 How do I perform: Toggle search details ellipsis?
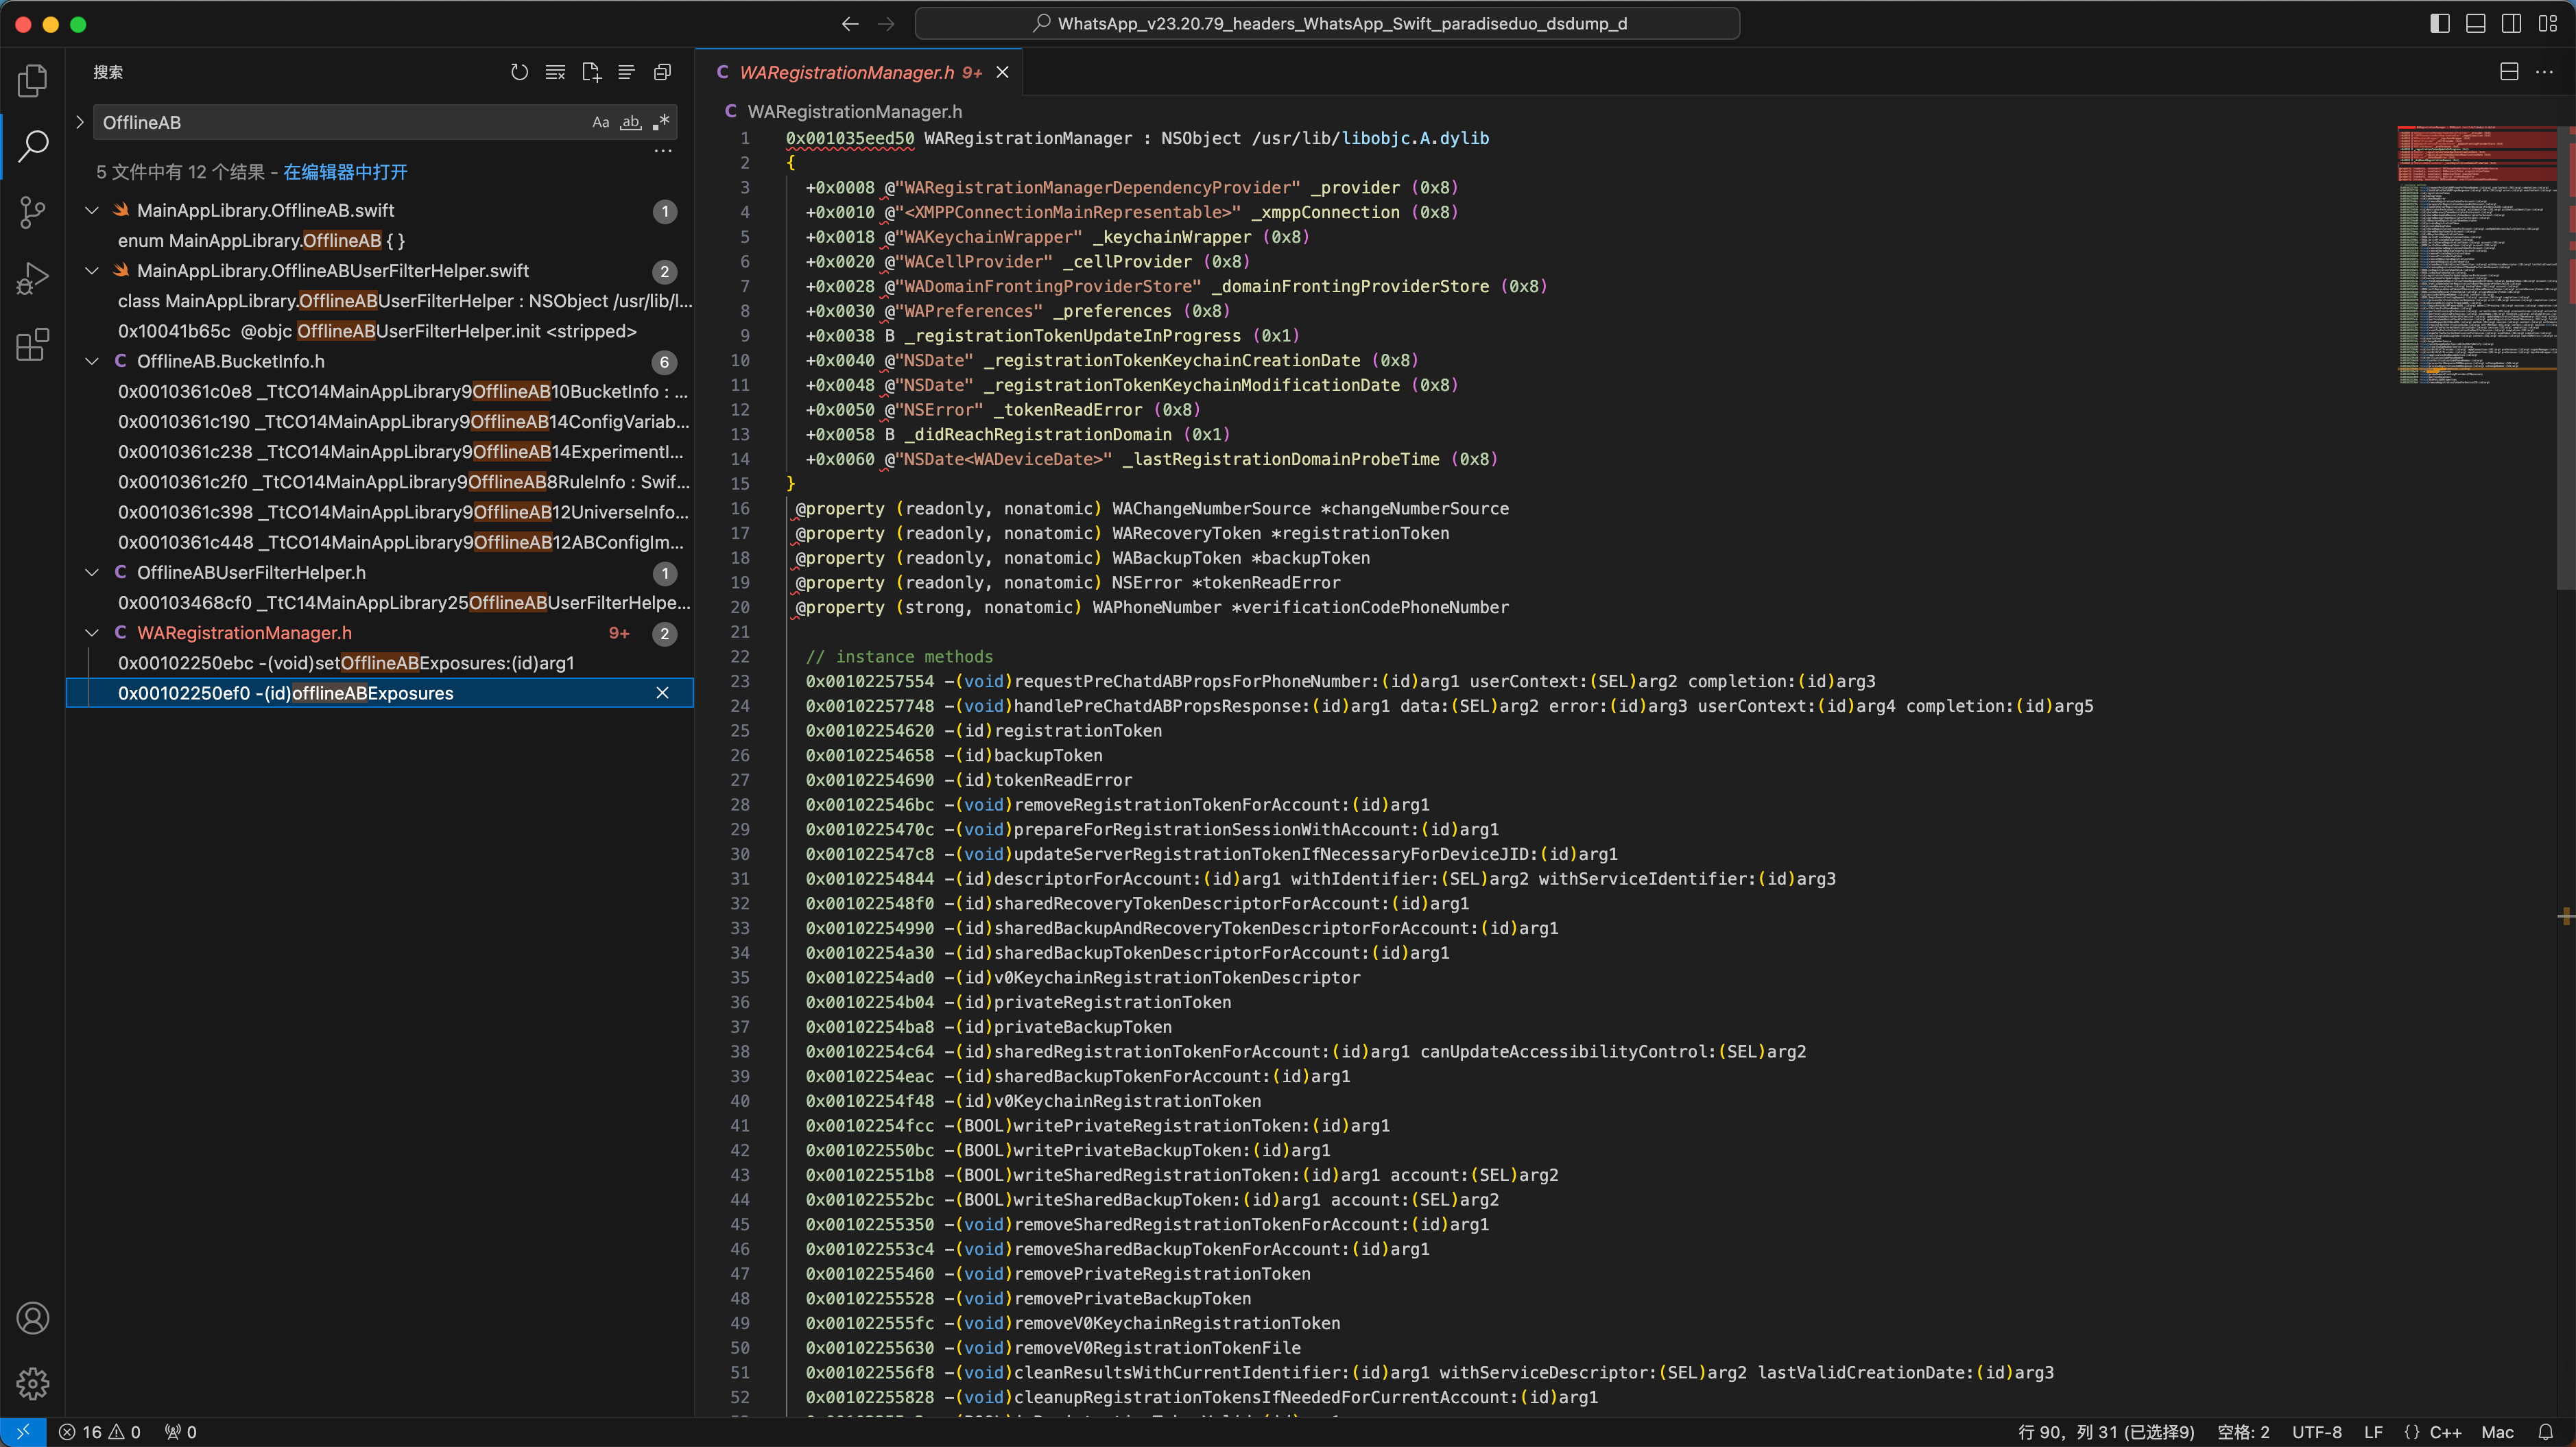(662, 152)
